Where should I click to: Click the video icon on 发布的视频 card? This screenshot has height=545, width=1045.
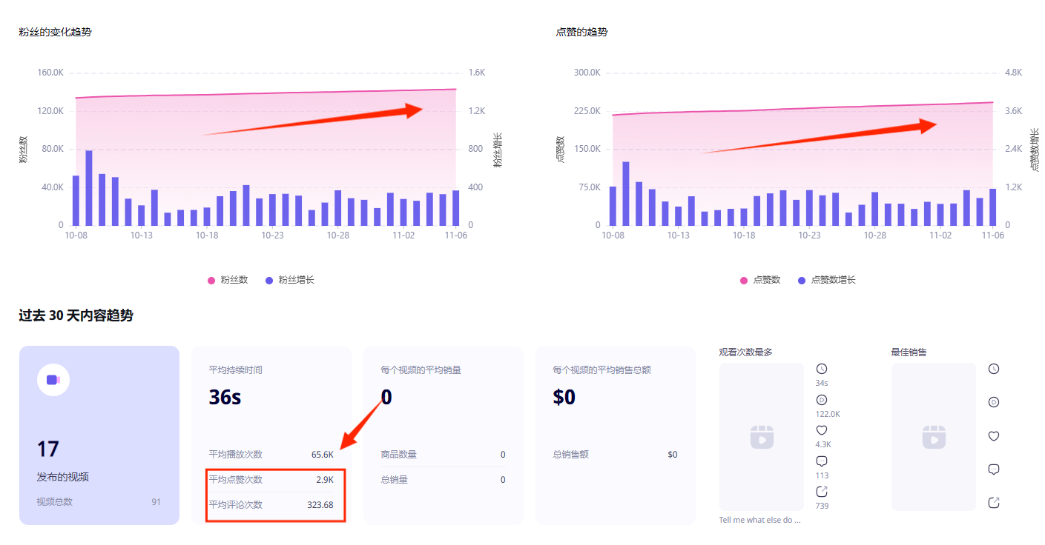[53, 380]
